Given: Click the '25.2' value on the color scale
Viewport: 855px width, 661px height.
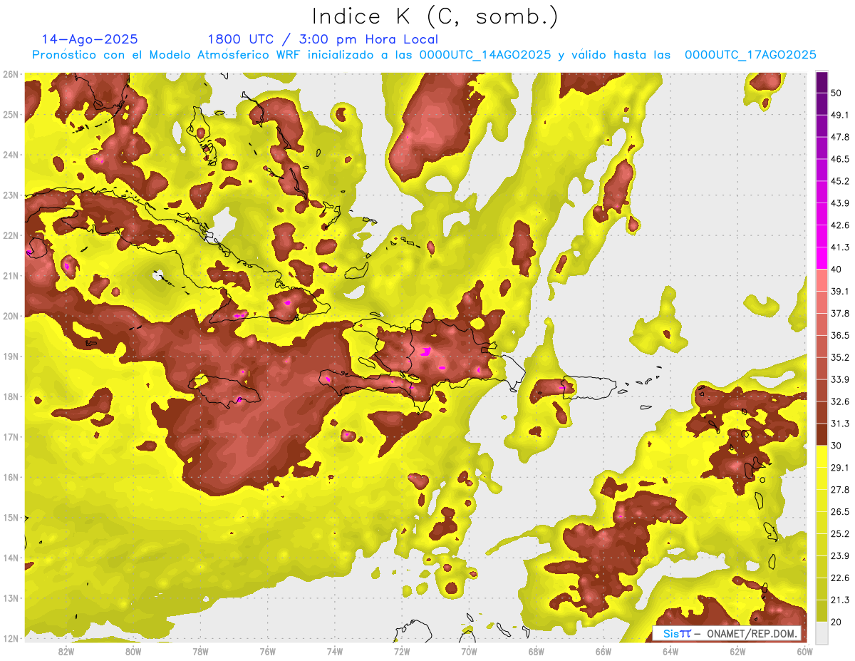Looking at the screenshot, I should point(840,533).
